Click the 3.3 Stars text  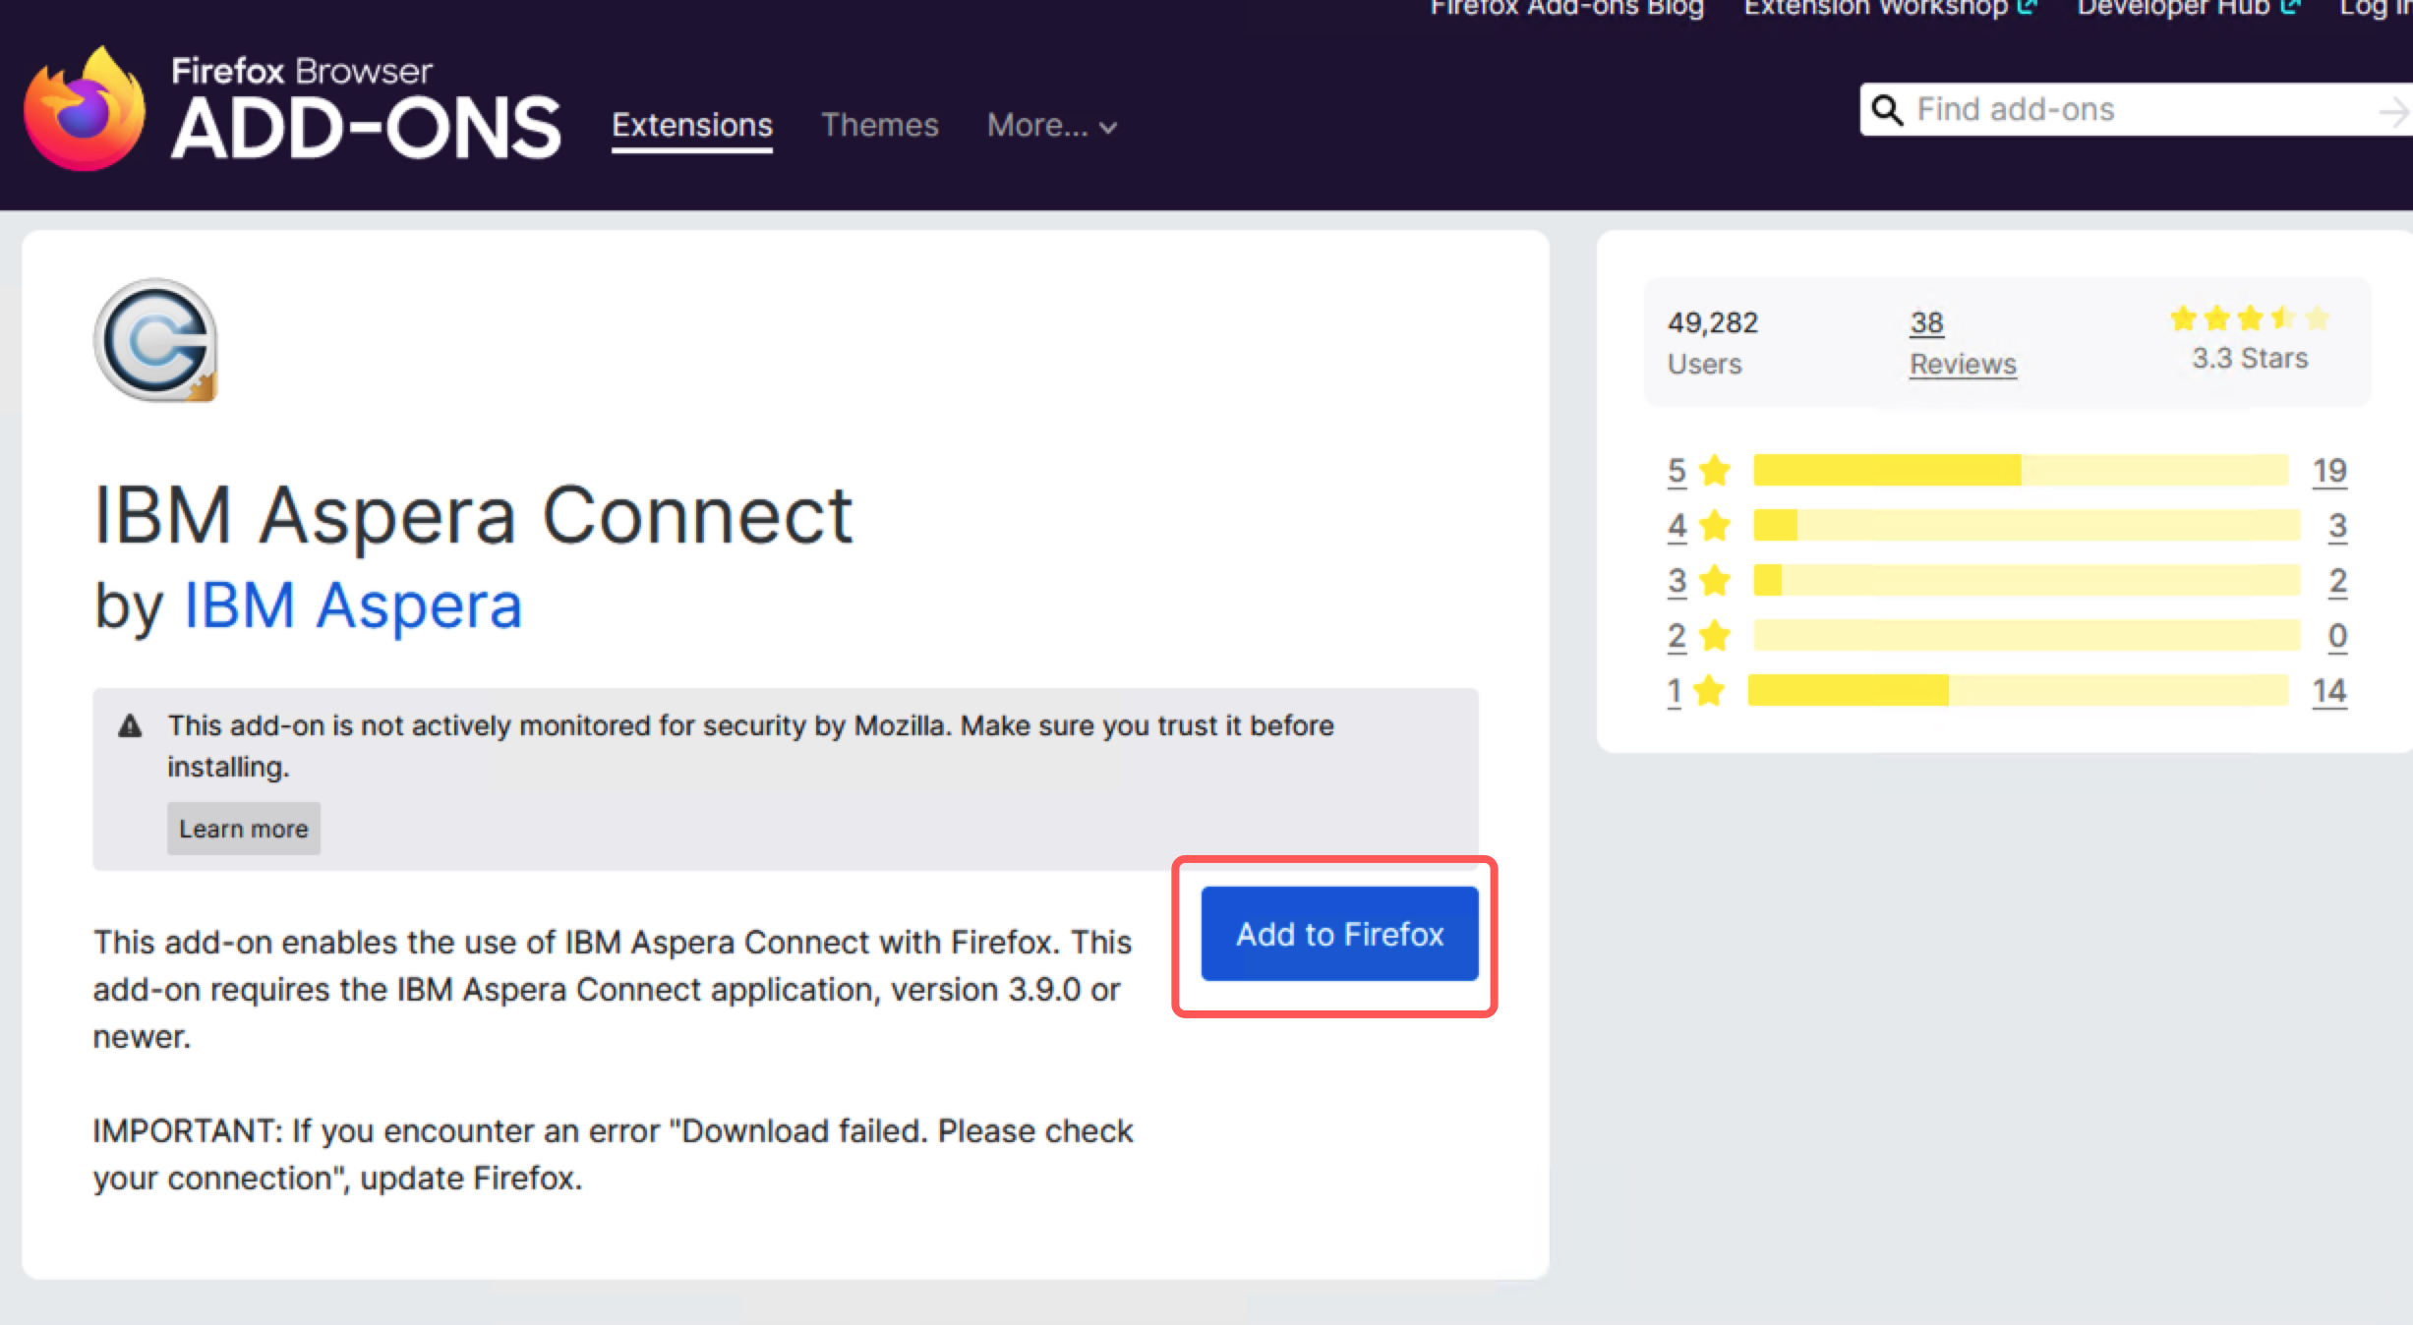pyautogui.click(x=2250, y=358)
